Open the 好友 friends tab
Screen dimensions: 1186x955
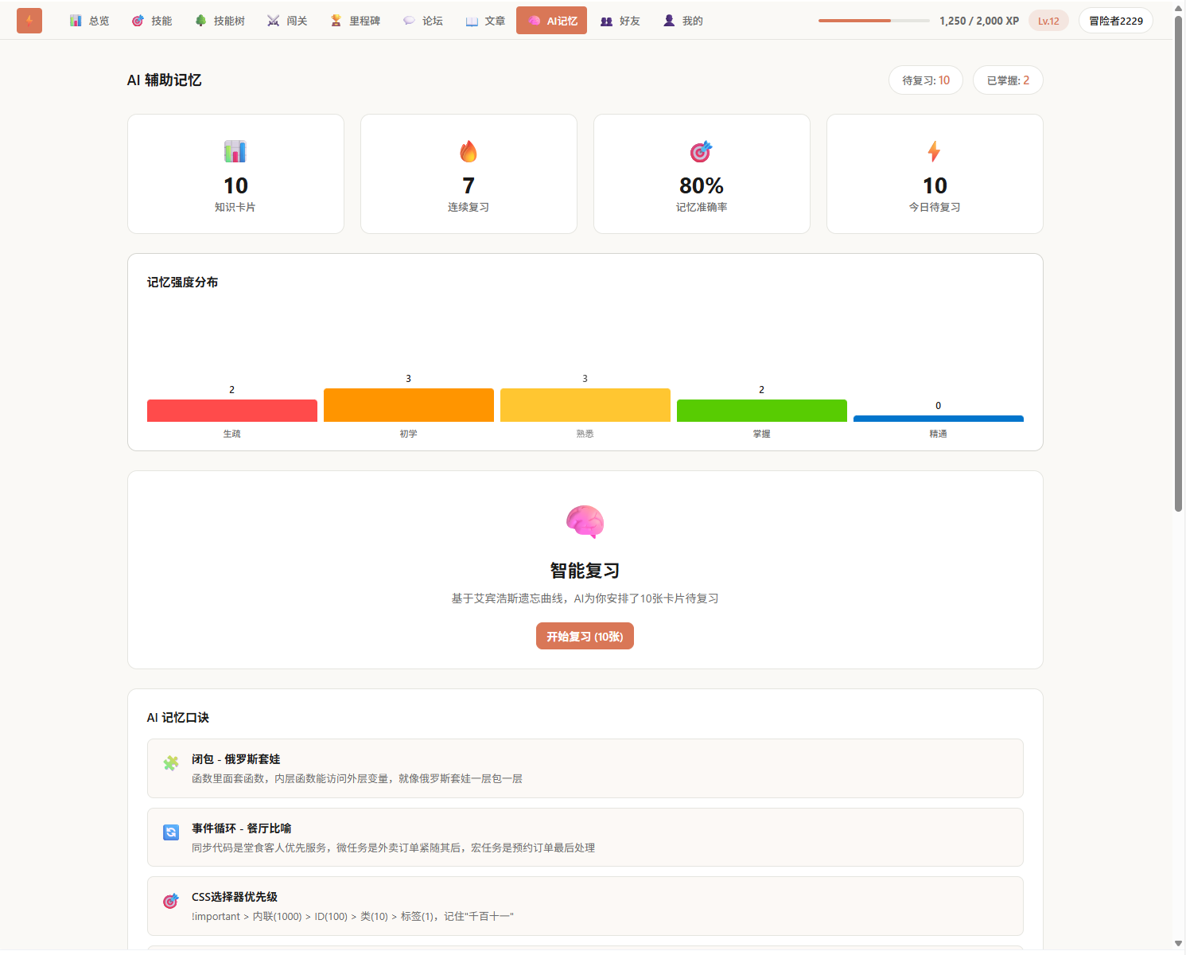click(x=620, y=21)
